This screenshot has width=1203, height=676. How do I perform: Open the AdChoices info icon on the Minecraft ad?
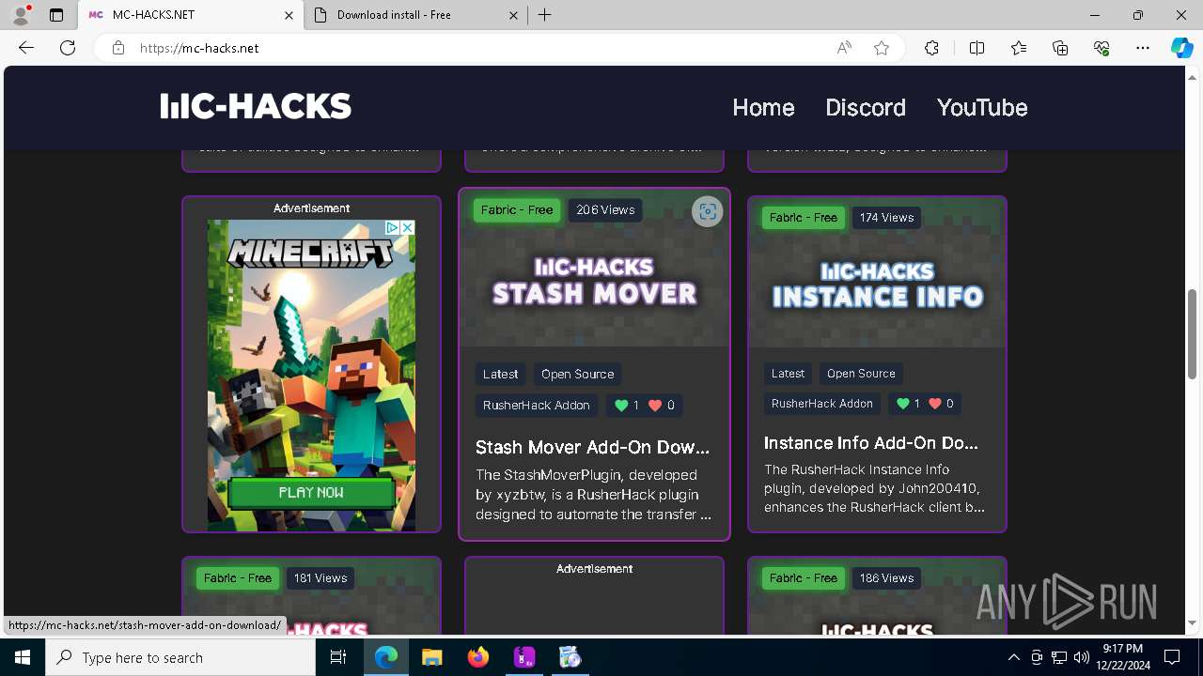(x=394, y=227)
